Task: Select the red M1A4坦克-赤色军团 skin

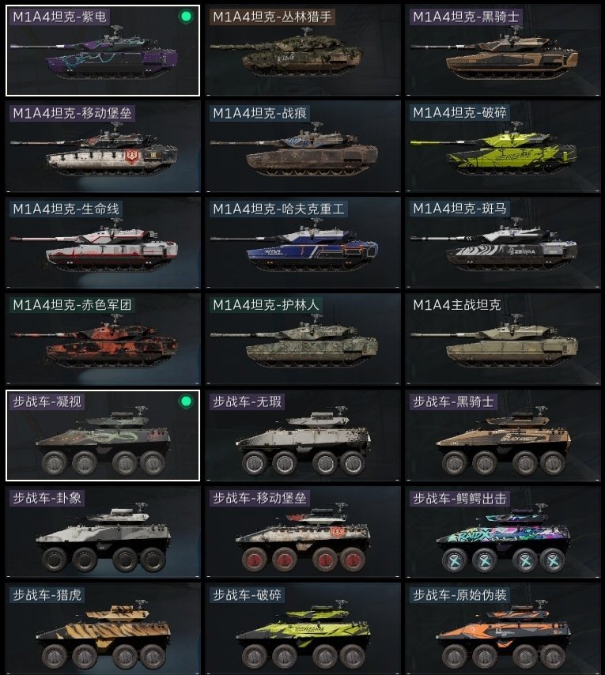Action: pos(103,339)
